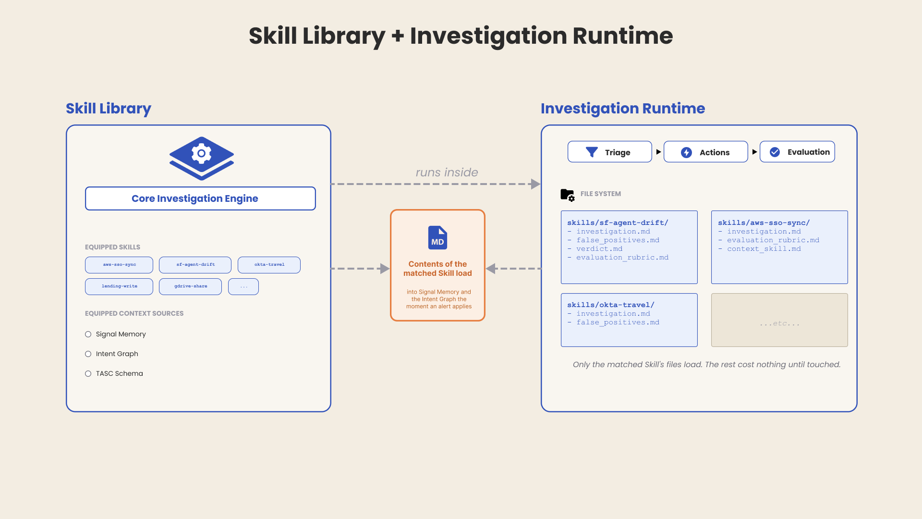Click the 'EQUIPPED CONTEXT SOURCES' label
This screenshot has width=922, height=519.
click(134, 313)
